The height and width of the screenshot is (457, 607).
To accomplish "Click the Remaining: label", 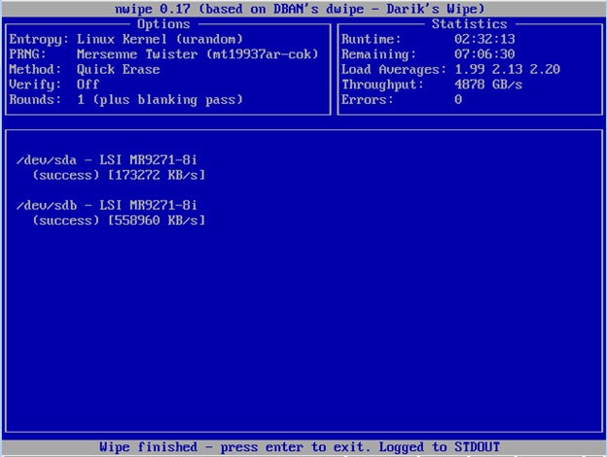I will 378,54.
